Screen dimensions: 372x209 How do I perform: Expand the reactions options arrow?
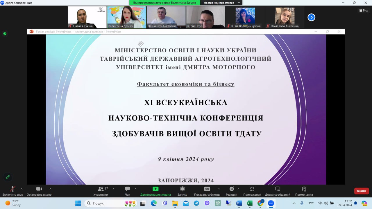pos(238,189)
